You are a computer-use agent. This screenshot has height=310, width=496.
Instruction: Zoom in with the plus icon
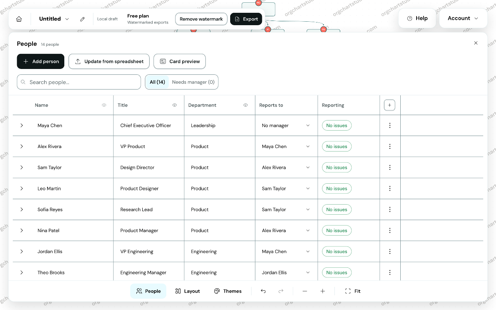click(322, 291)
